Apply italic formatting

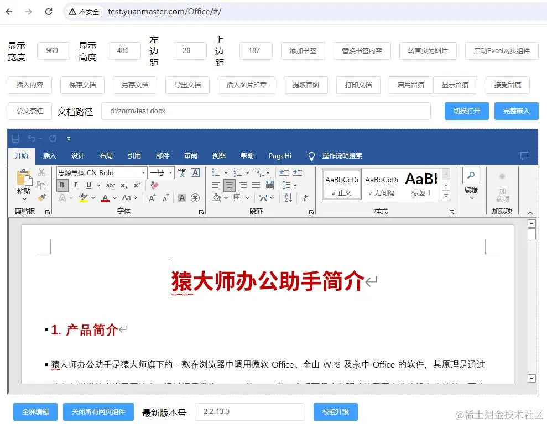[x=75, y=185]
